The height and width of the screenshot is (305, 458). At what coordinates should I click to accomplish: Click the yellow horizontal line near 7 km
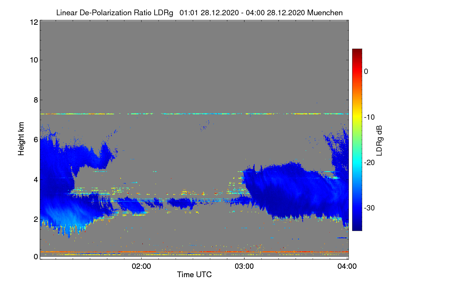194,114
